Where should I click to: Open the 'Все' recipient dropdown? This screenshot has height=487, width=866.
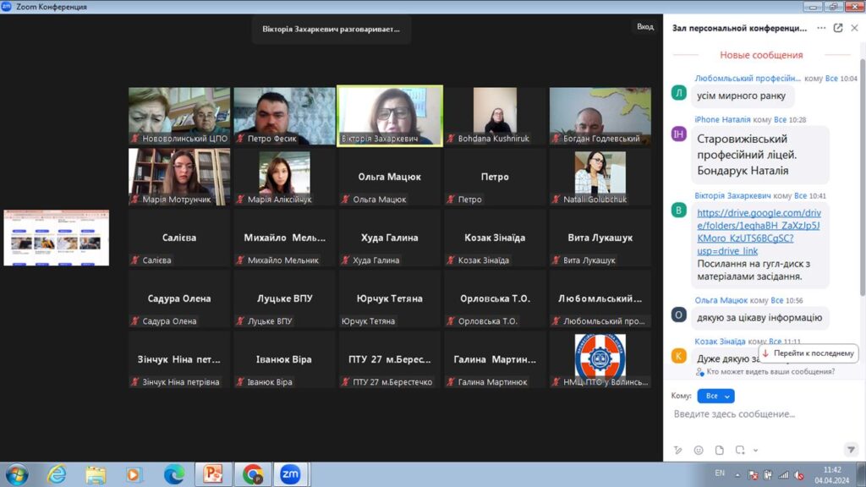coord(715,396)
